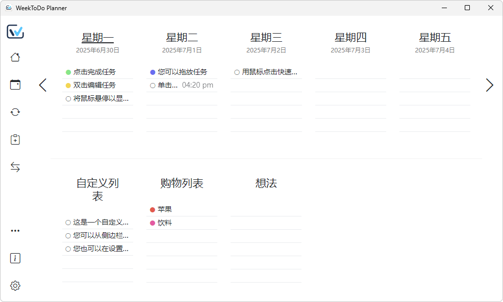Select the 想法 list title

pyautogui.click(x=266, y=183)
